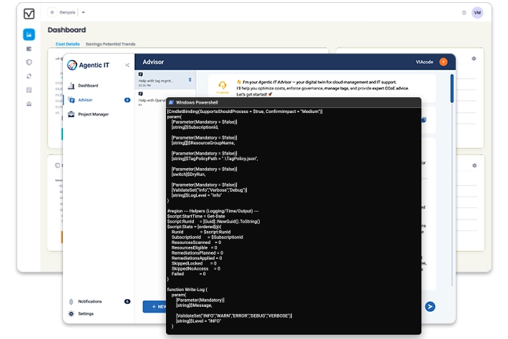This screenshot has height=339, width=508.
Task: Click the VIAcode orange avatar in Advisor header
Action: [443, 62]
